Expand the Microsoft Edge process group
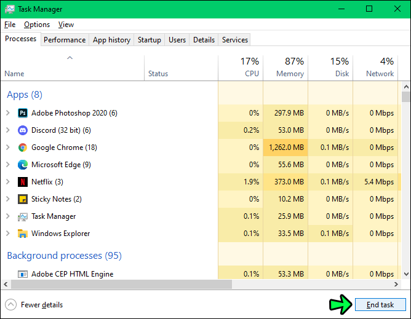411x319 pixels. coord(8,165)
